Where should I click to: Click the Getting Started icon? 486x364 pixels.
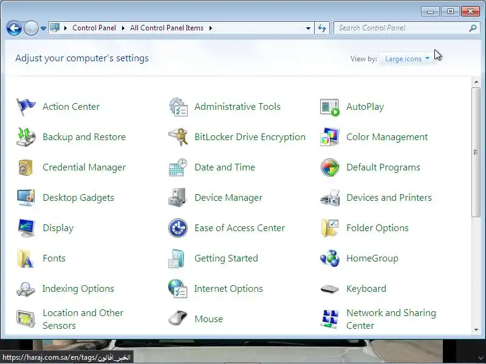177,258
